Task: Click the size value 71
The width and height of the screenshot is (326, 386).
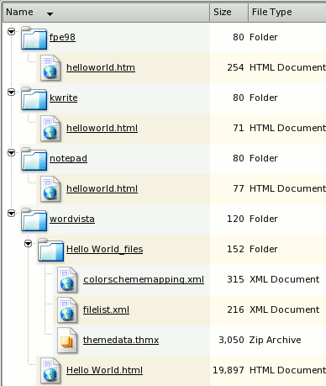Action: pyautogui.click(x=239, y=128)
